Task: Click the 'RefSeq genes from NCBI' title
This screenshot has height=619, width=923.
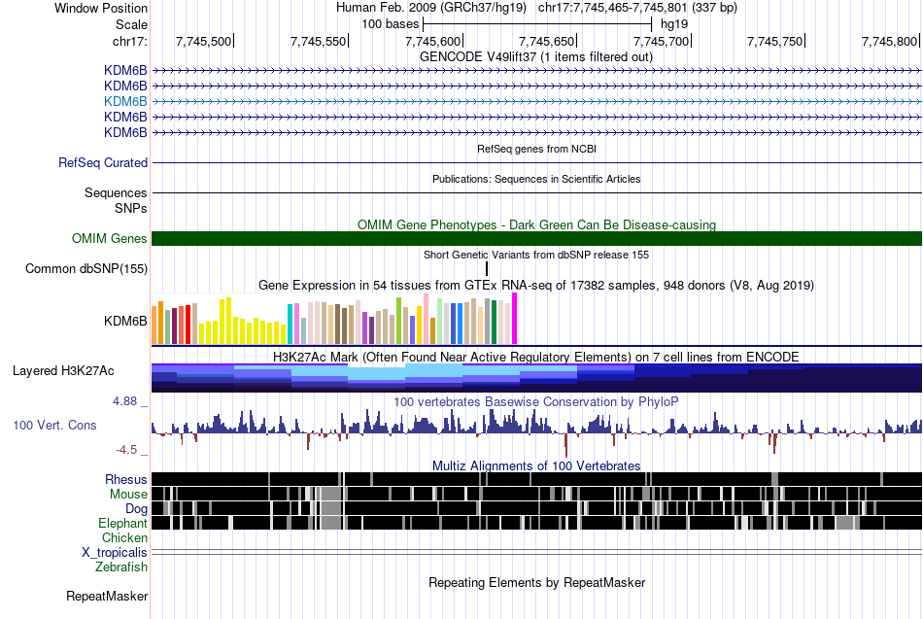Action: 536,149
